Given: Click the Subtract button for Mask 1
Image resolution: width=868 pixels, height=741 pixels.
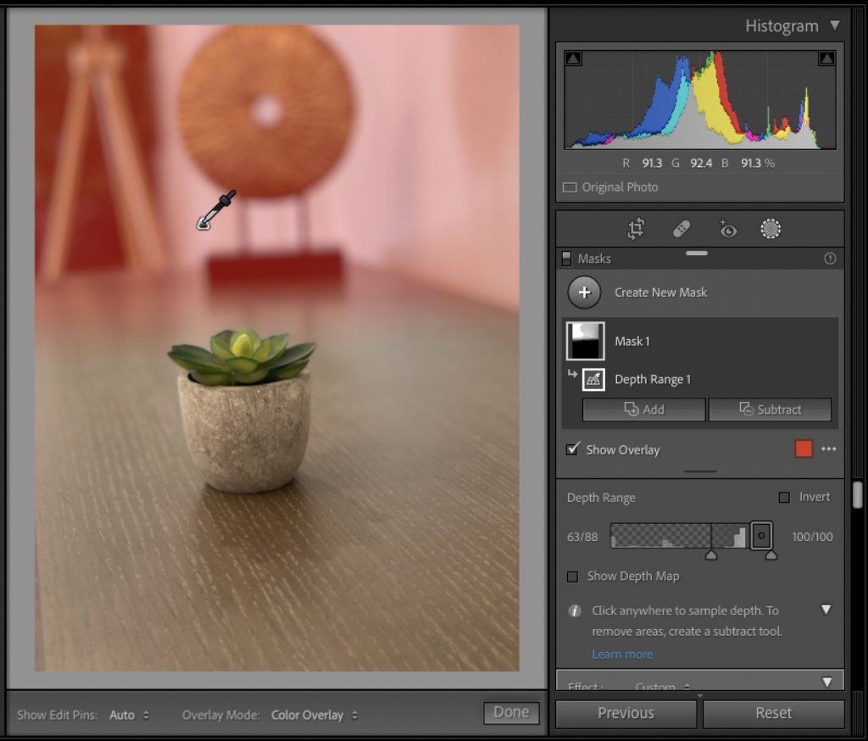Looking at the screenshot, I should [770, 409].
